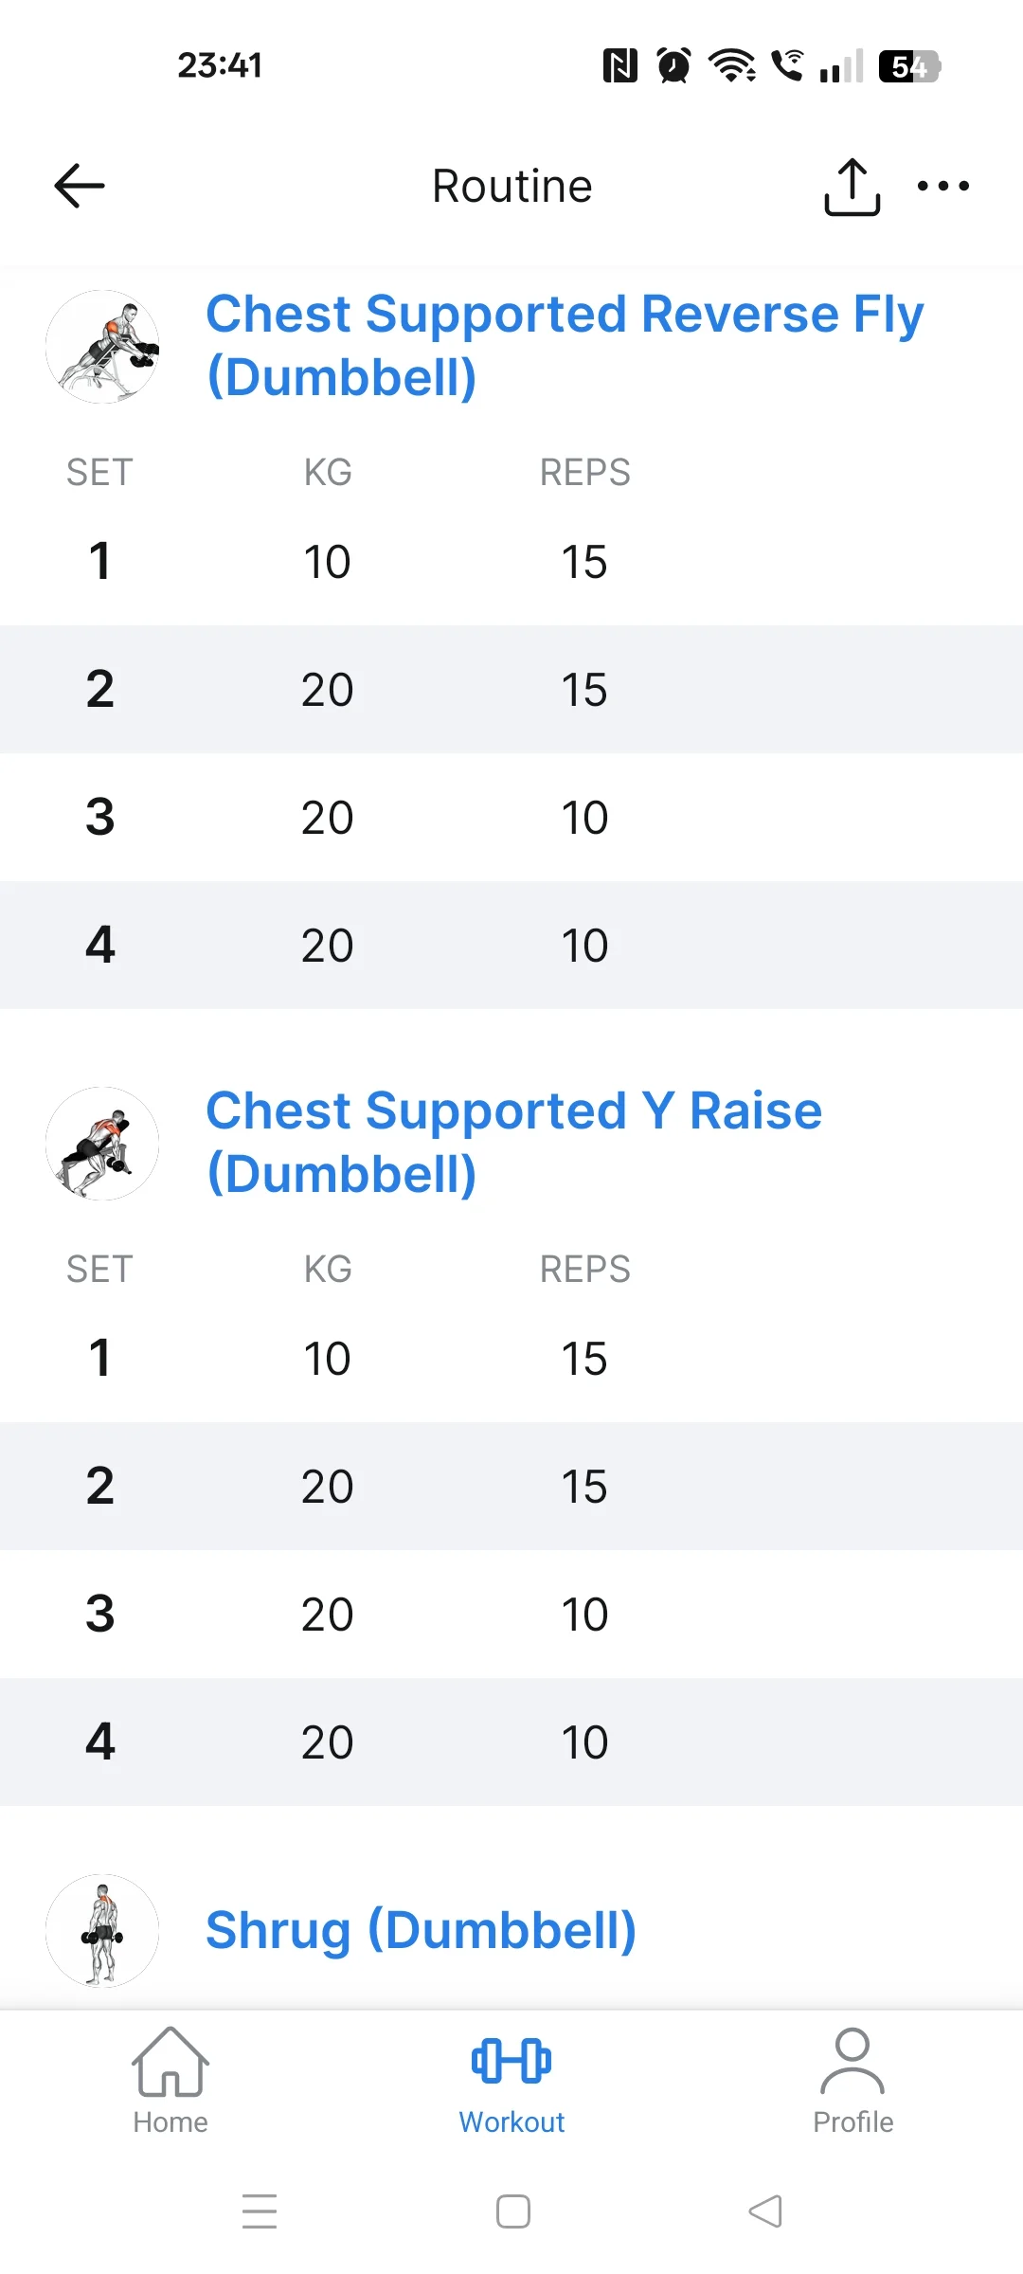
Task: Tap the back arrow icon
Action: pyautogui.click(x=80, y=185)
